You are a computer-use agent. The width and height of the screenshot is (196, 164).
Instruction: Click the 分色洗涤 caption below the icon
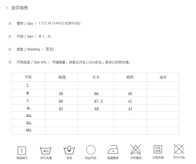158,157
